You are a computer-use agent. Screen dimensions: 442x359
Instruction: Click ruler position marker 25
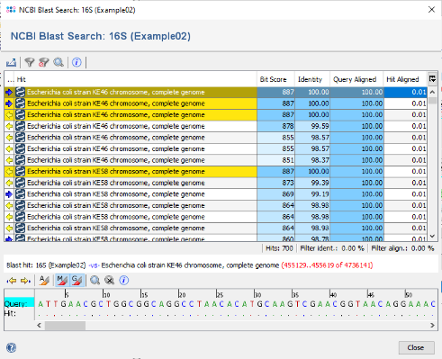(220, 294)
